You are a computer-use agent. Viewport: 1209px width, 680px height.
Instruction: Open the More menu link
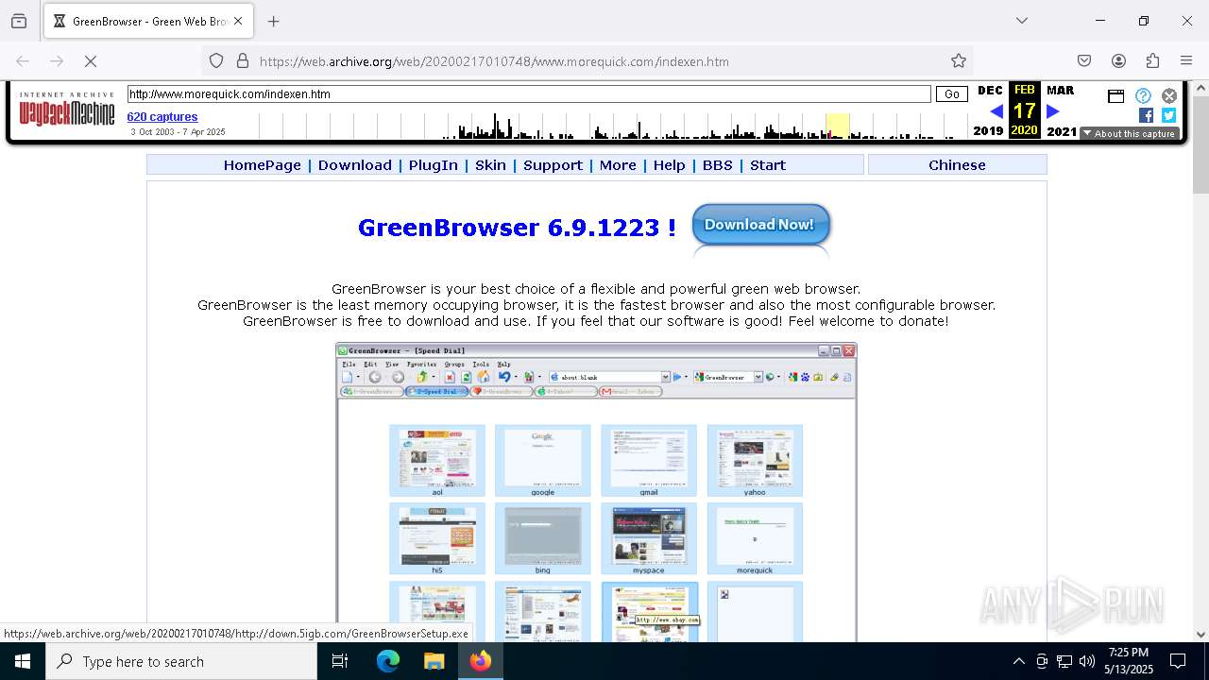point(618,165)
